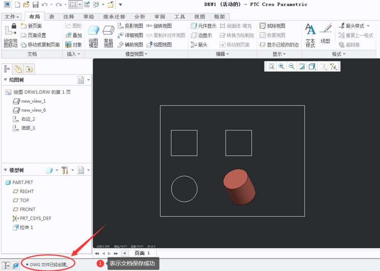Collapse the 绘图树 panel
380x271 pixels.
click(5, 80)
